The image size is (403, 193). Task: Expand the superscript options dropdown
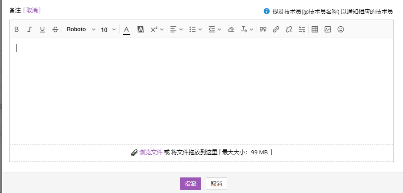pos(157,29)
